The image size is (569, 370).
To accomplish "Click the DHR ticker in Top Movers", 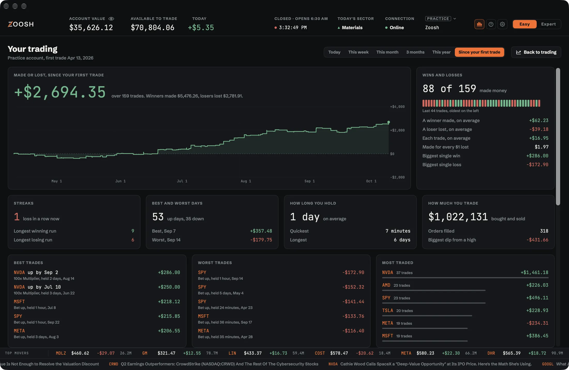I will pos(491,353).
